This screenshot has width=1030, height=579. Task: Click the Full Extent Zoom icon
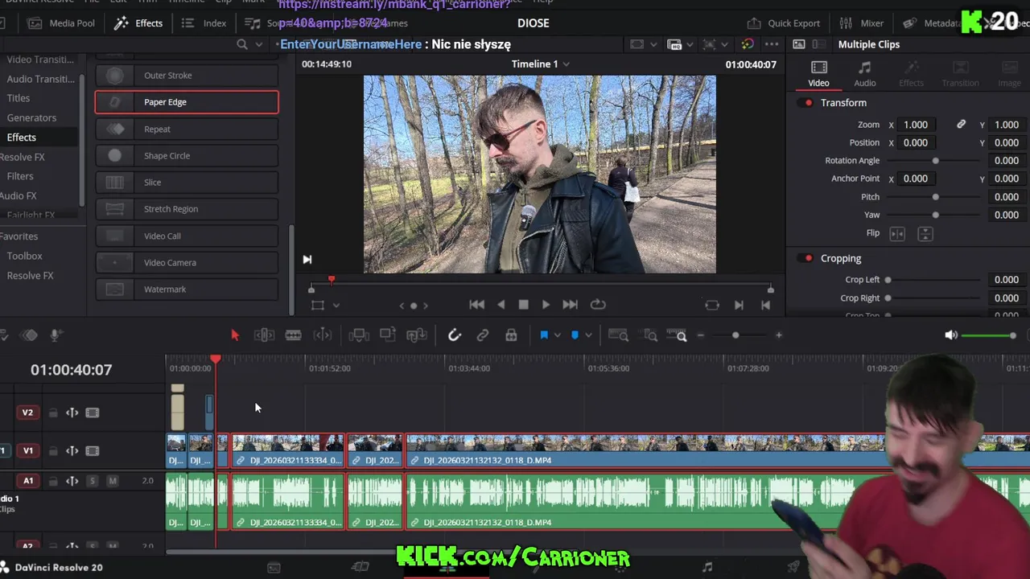pos(618,335)
